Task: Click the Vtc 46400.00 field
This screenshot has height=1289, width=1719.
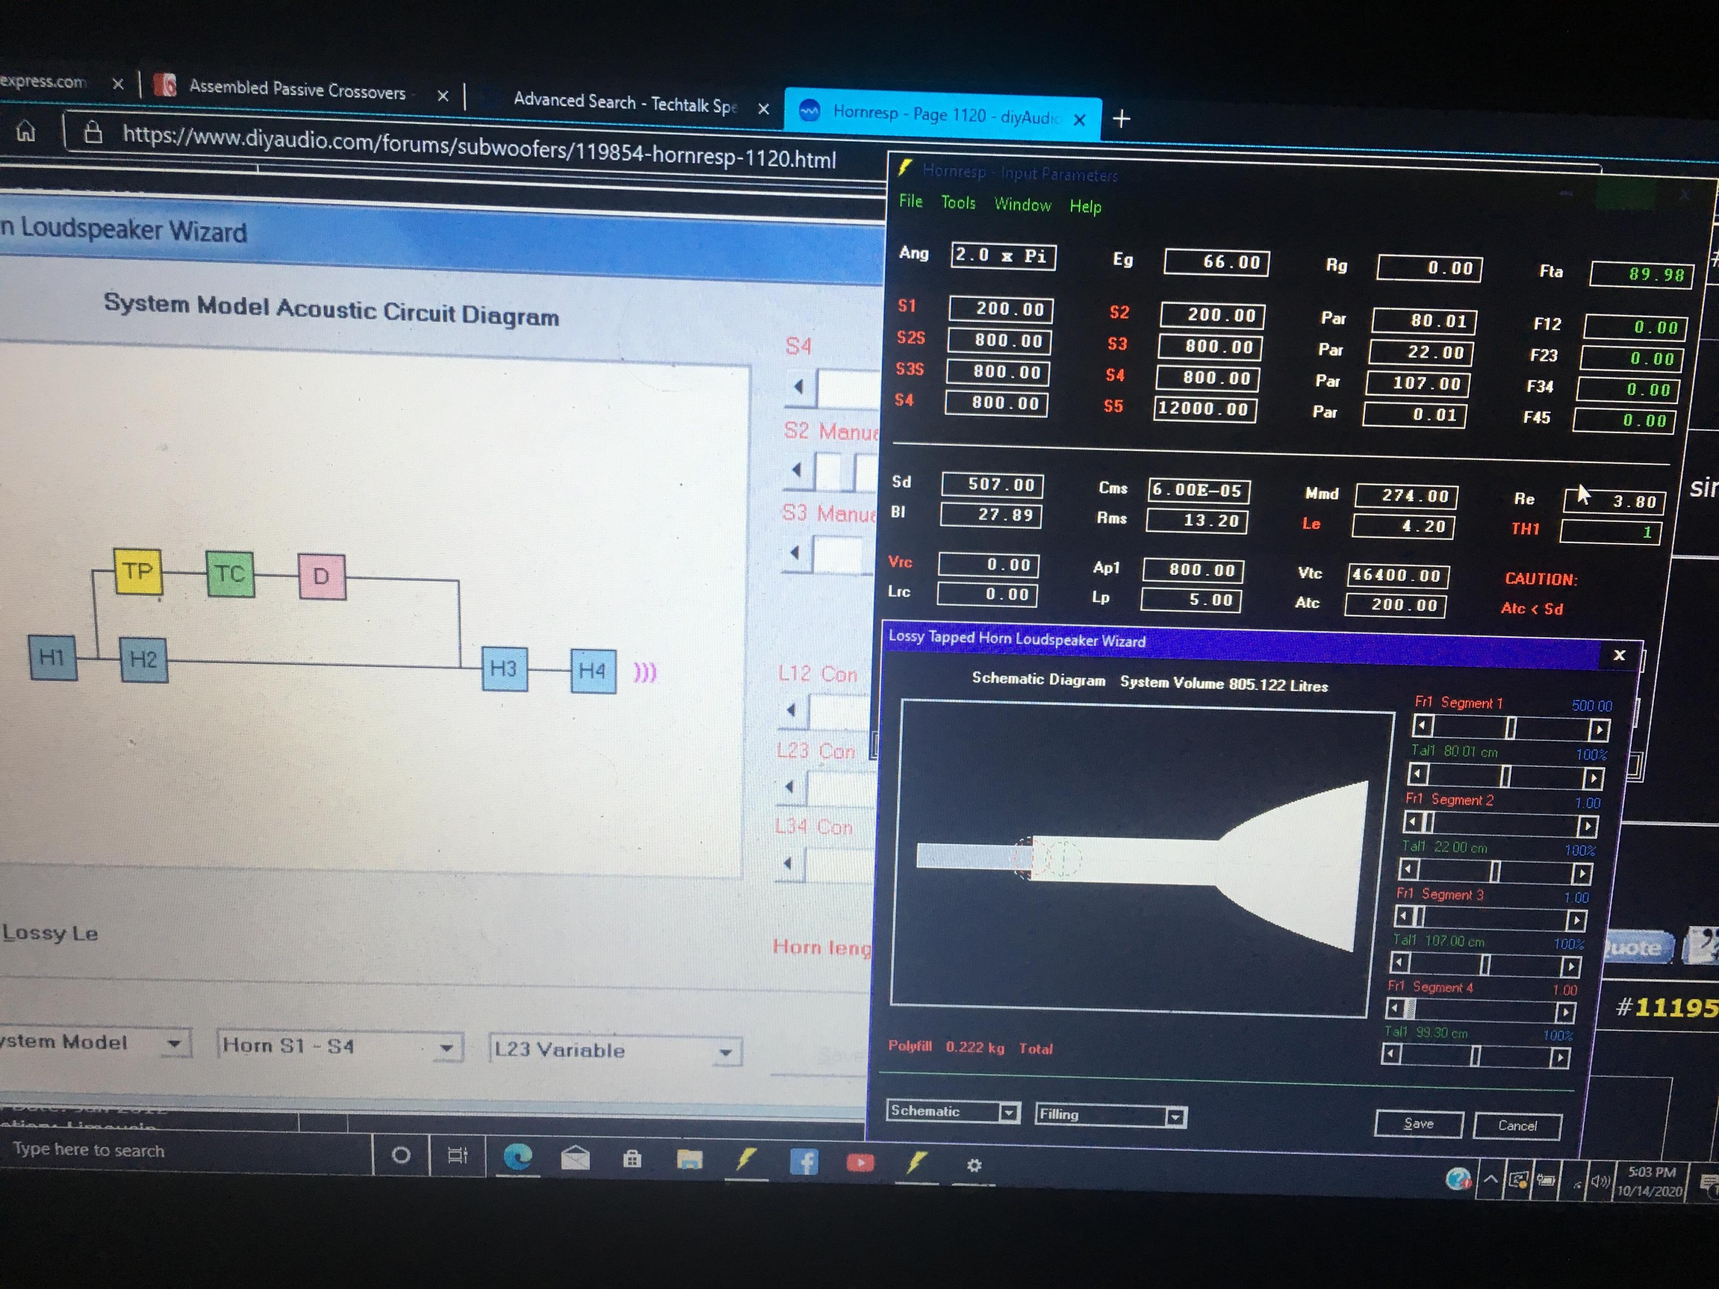Action: (1398, 575)
